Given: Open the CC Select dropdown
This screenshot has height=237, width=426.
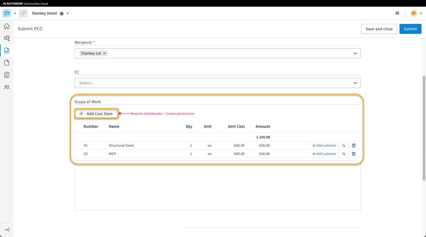Looking at the screenshot, I should 217,83.
